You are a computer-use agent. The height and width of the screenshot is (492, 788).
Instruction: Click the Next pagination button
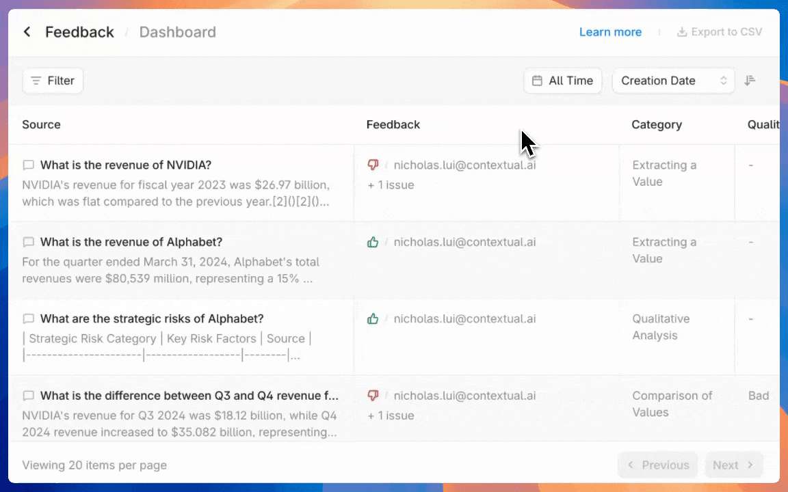click(x=733, y=465)
